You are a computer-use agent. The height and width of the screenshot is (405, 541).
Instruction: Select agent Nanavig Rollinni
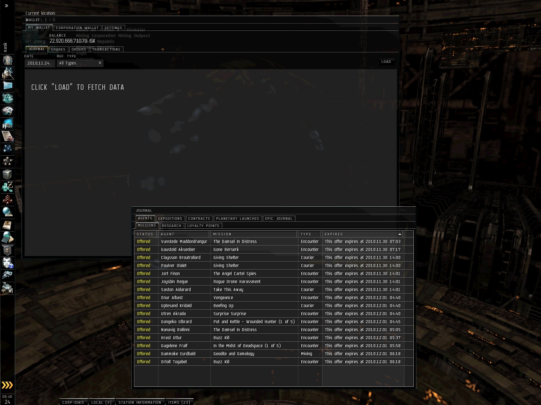click(x=274, y=330)
